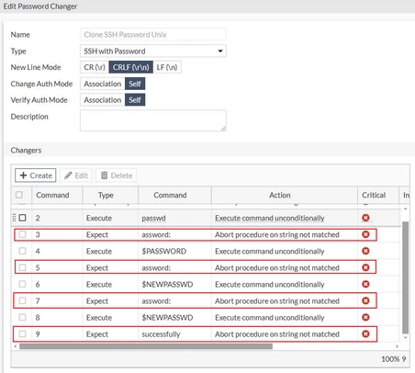The height and width of the screenshot is (373, 415).
Task: Click the 'assword:' cell in row 5
Action: (x=156, y=267)
